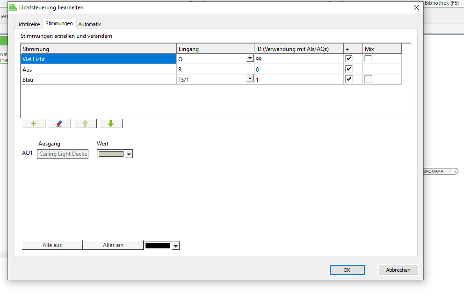Image resolution: width=464 pixels, height=298 pixels.
Task: Close the Lichtsteuerung bearbeiten dialog
Action: tap(416, 7)
